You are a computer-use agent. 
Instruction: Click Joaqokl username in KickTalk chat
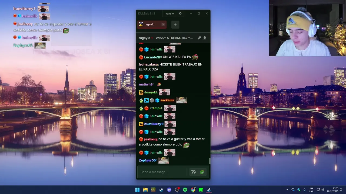pos(151,92)
